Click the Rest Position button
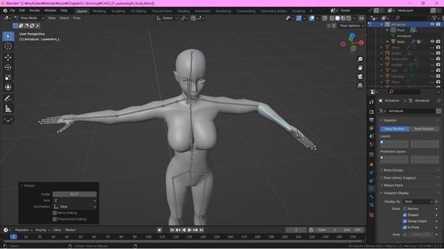Screen dimensions: 444x249 (x=424, y=129)
